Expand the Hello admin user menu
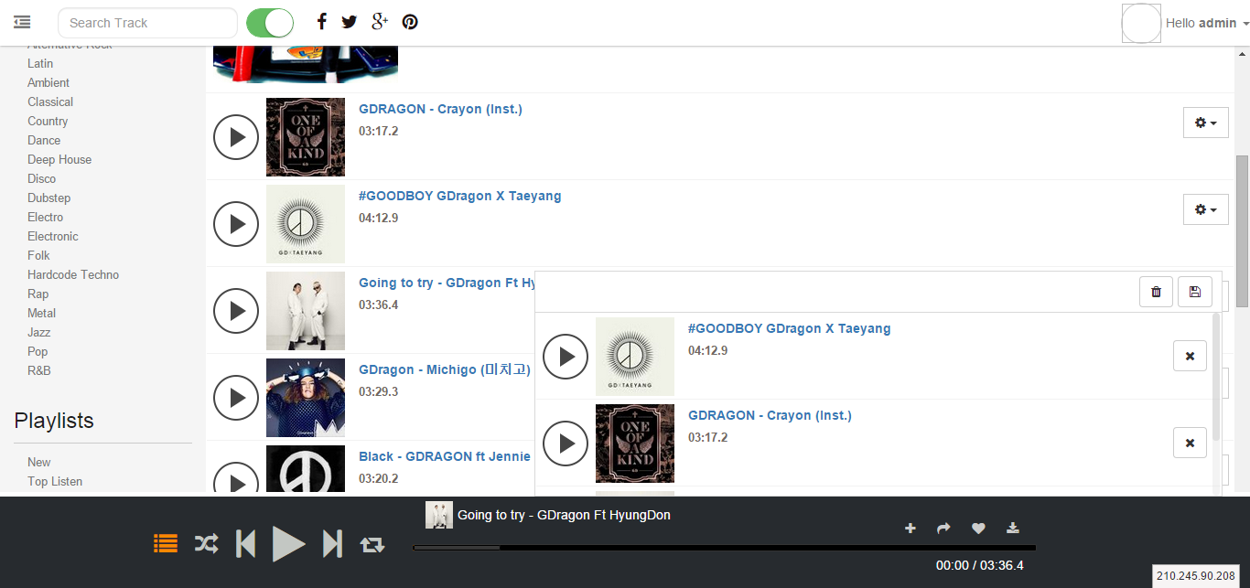The width and height of the screenshot is (1250, 588). pyautogui.click(x=1207, y=23)
